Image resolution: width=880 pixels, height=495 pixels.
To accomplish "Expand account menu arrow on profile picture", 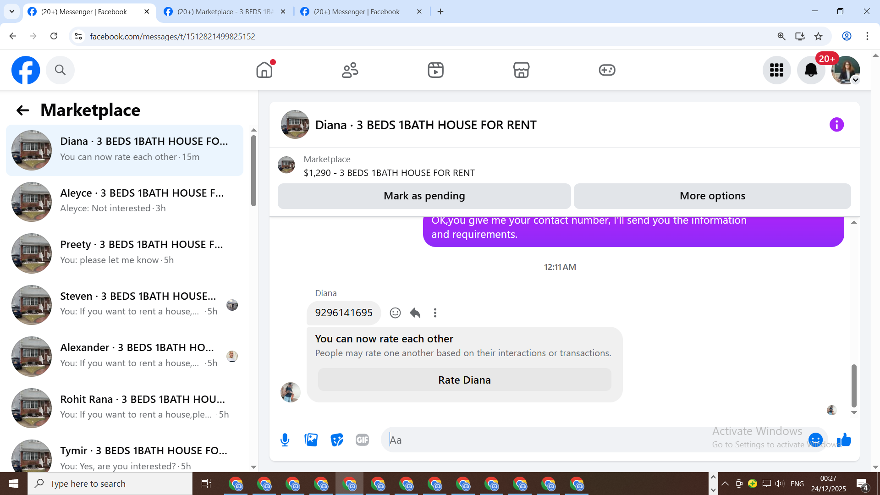I will click(x=855, y=80).
